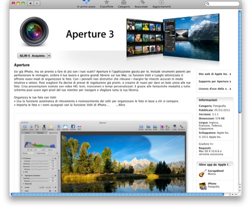Open the Classifiche star tab
Screen dimensions: 251x209
[106, 4]
